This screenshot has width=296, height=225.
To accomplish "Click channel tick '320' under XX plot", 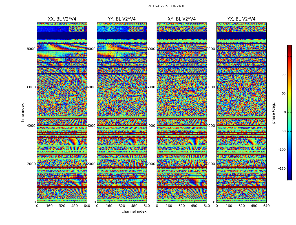I will (62, 206).
